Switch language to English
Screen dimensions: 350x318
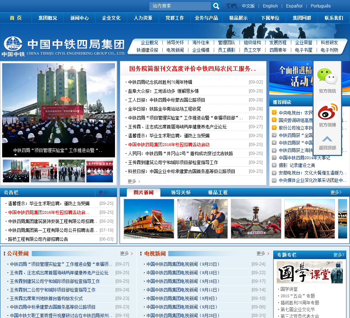tap(270, 6)
